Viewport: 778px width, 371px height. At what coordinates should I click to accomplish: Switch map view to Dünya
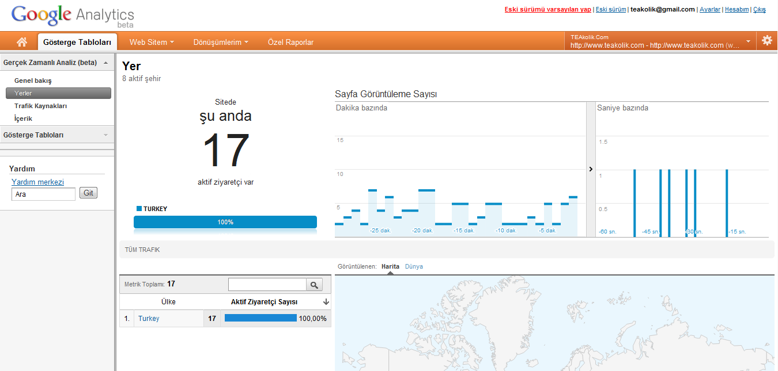click(414, 267)
